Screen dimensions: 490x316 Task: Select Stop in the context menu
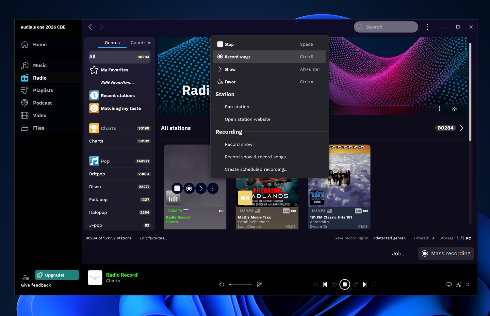269,44
